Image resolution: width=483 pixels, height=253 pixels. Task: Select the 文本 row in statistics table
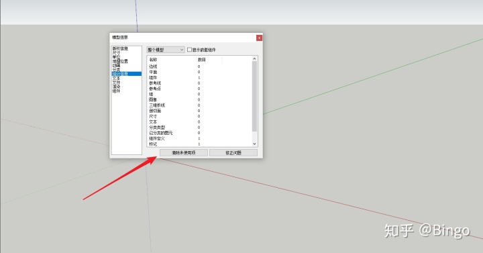tap(199, 122)
